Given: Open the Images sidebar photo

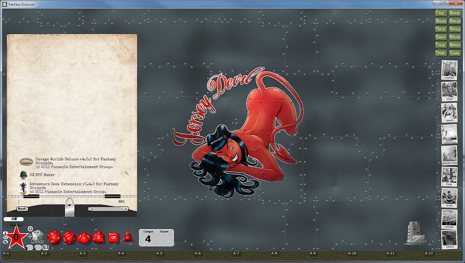Looking at the screenshot, I should (449, 113).
